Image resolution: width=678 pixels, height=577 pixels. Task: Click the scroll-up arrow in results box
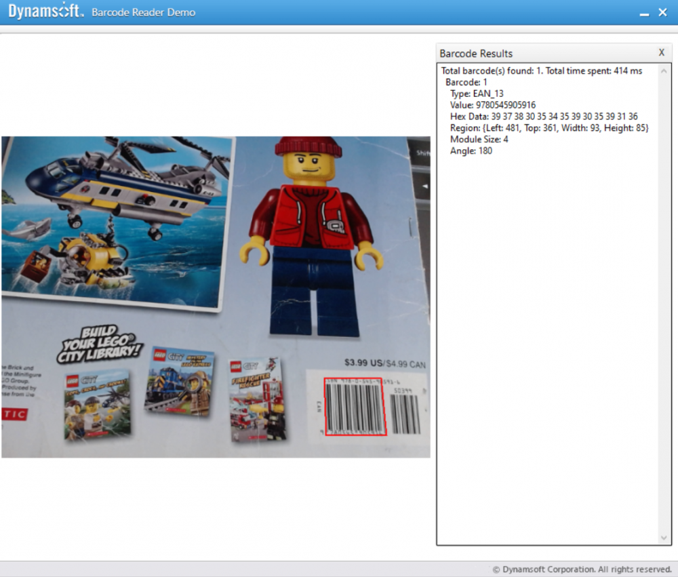pyautogui.click(x=664, y=71)
